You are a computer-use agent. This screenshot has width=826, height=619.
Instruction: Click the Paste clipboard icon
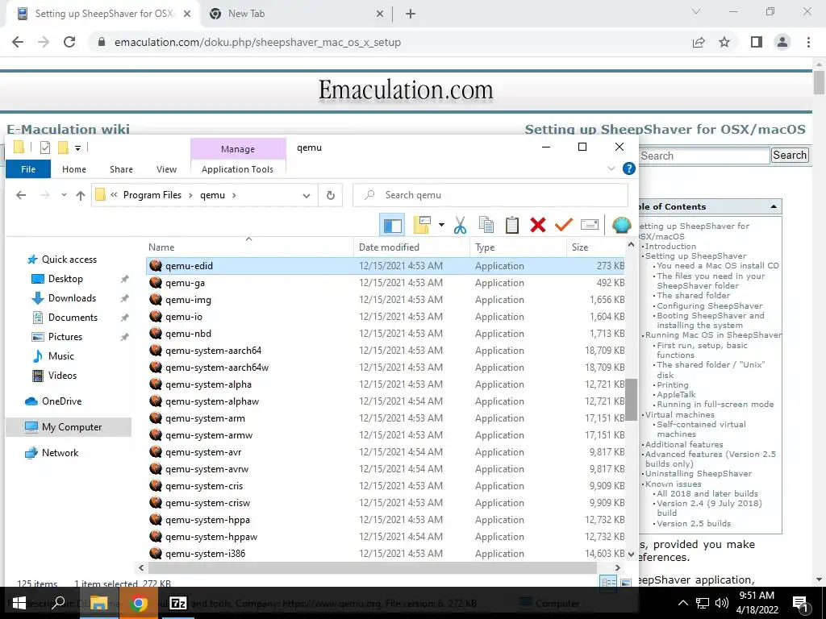tap(512, 225)
